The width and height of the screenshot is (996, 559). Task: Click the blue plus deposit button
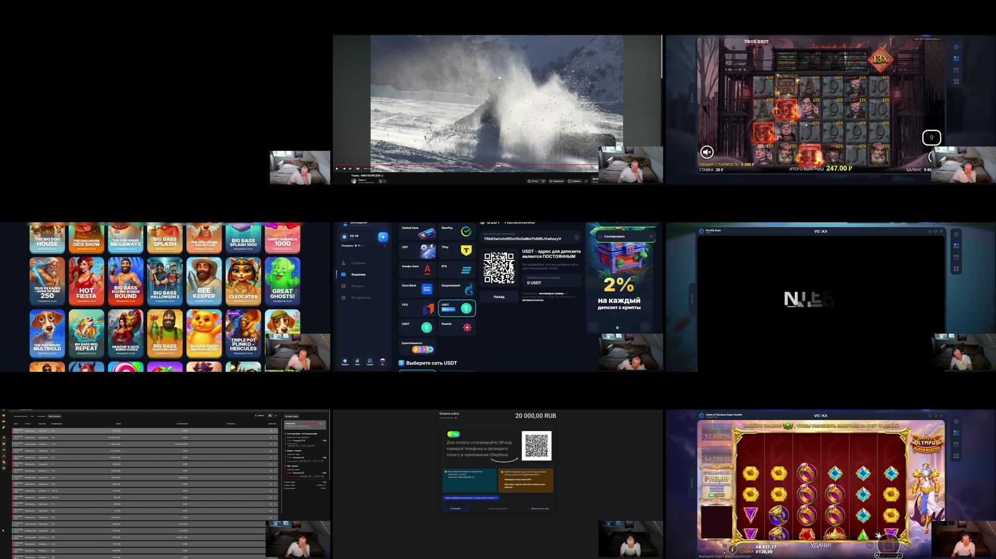coord(383,237)
